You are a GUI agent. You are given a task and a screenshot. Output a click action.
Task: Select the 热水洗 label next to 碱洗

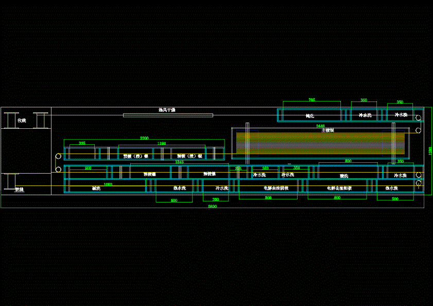[x=180, y=188]
